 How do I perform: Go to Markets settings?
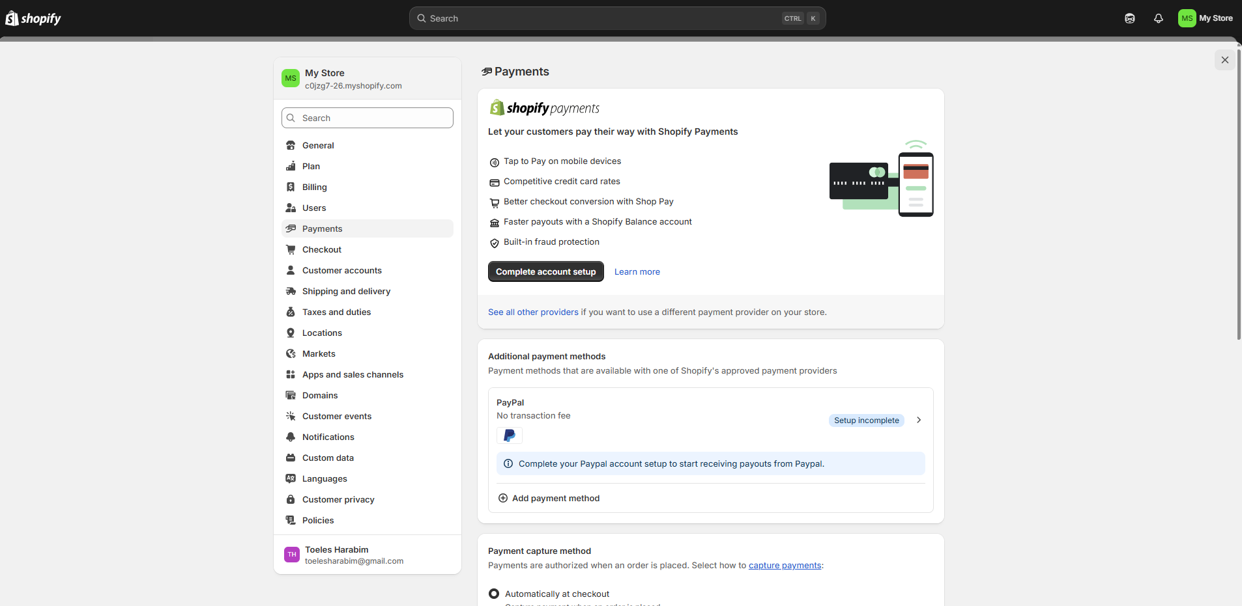point(368,353)
